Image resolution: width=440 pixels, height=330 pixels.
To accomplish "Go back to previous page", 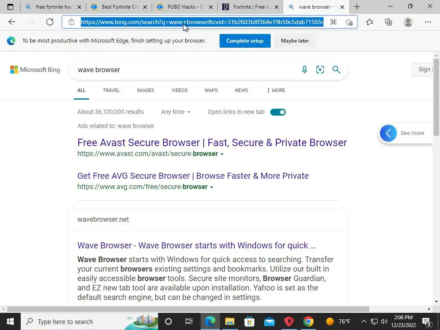I will [12, 22].
